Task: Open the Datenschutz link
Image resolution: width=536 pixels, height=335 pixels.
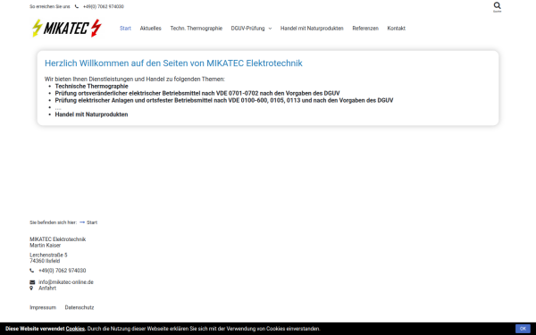Action: tap(80, 307)
